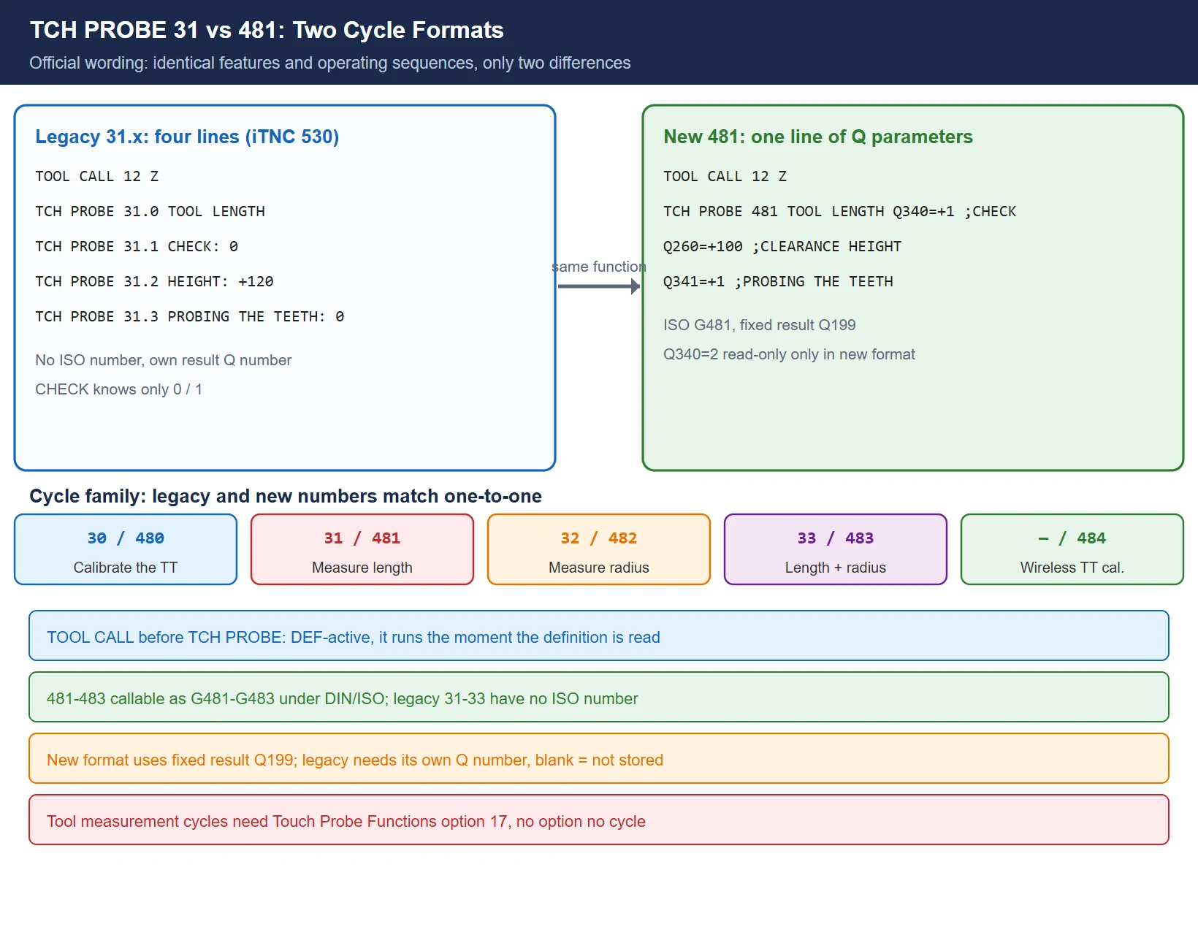The image size is (1198, 935).
Task: Choose the 33 / 483 Length + radius card
Action: [x=836, y=549]
